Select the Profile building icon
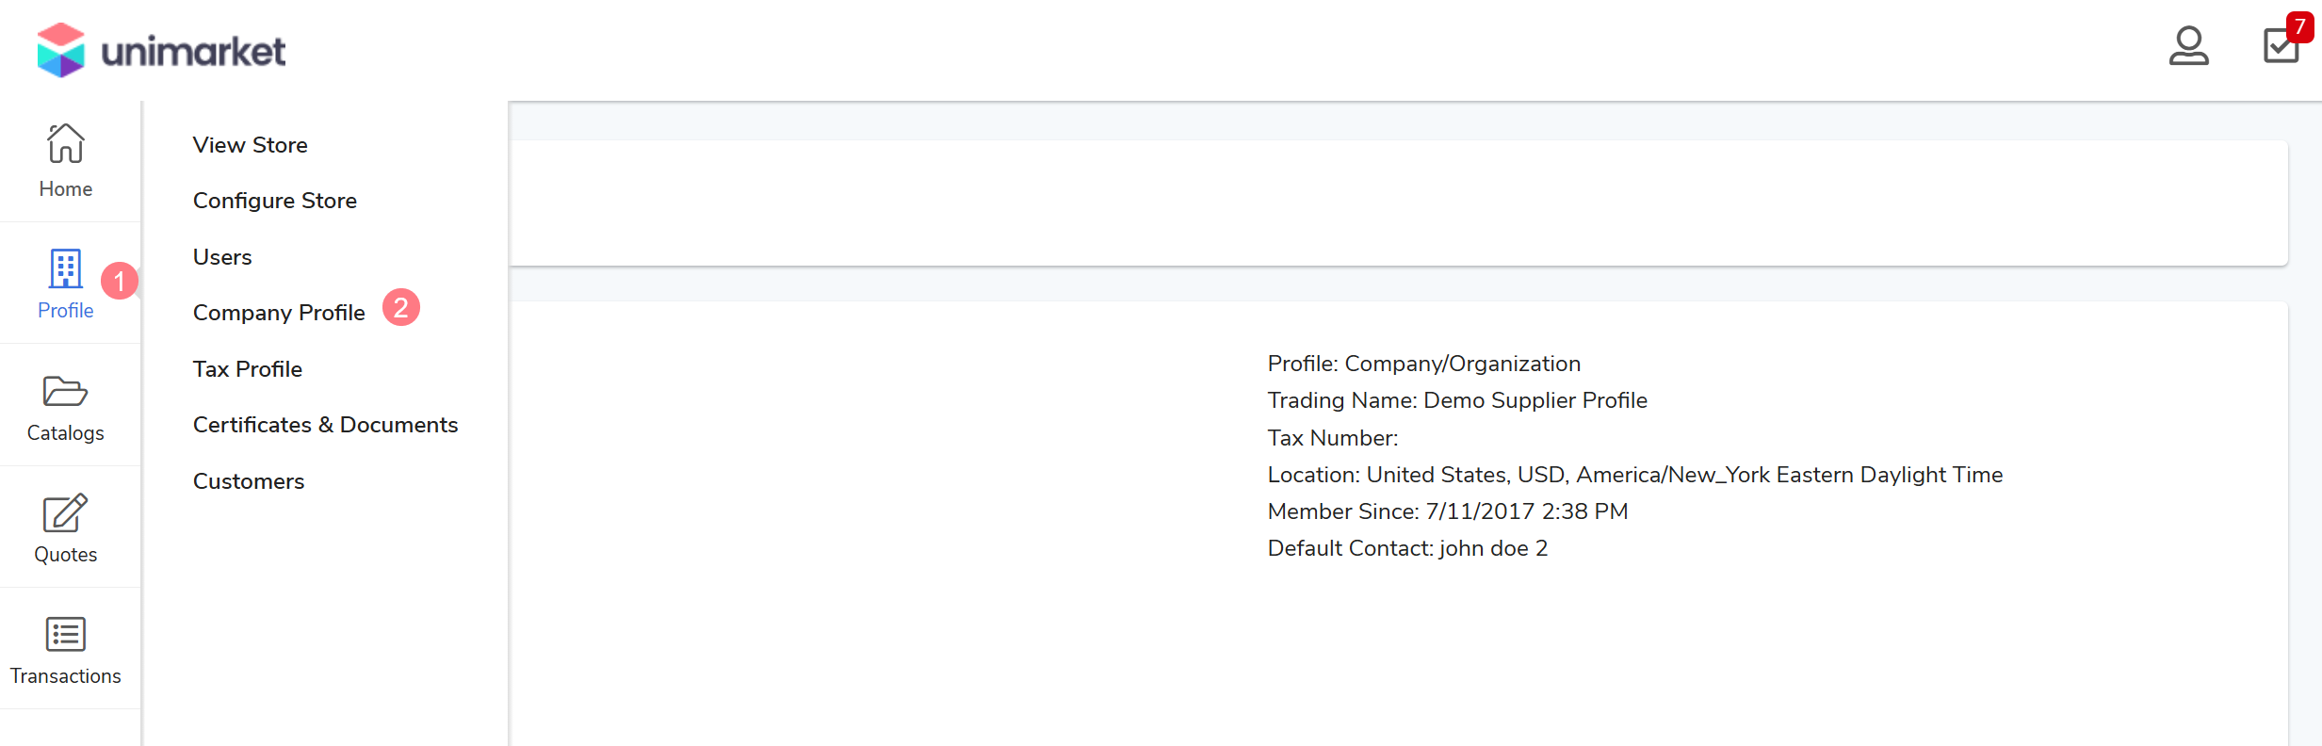2322x746 pixels. point(66,269)
